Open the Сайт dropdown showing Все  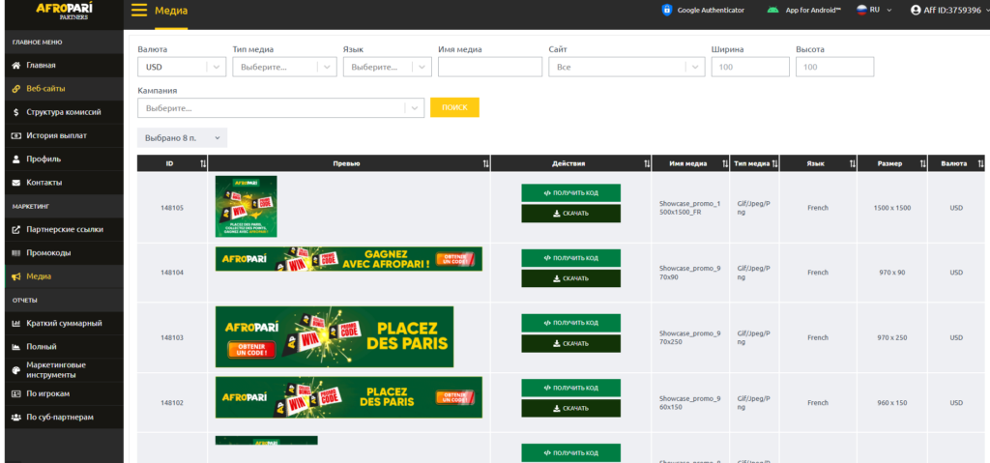pos(626,67)
